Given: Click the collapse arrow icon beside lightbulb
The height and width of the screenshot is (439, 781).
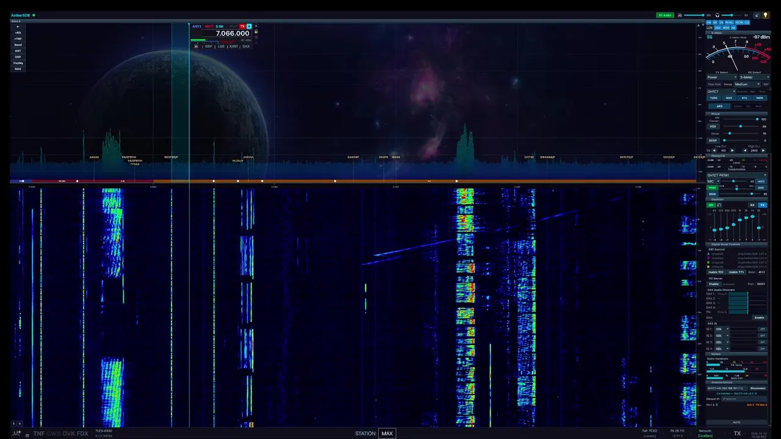Looking at the screenshot, I should click(757, 15).
